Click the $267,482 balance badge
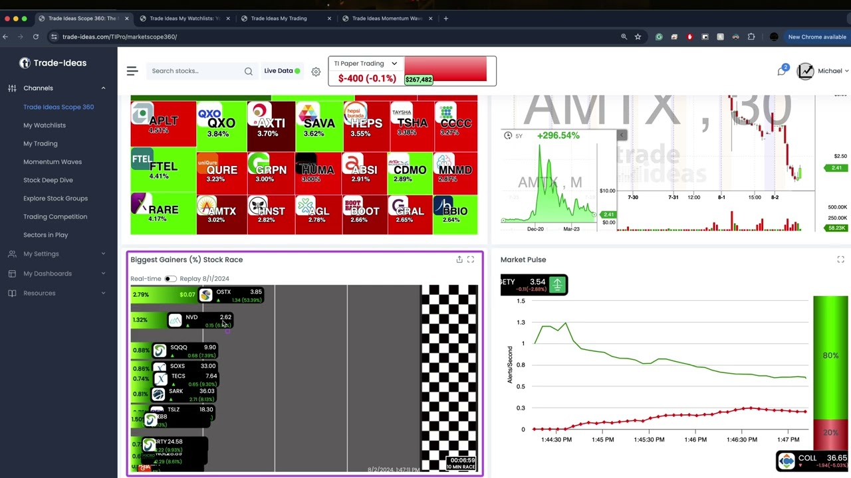Image resolution: width=851 pixels, height=478 pixels. (418, 80)
